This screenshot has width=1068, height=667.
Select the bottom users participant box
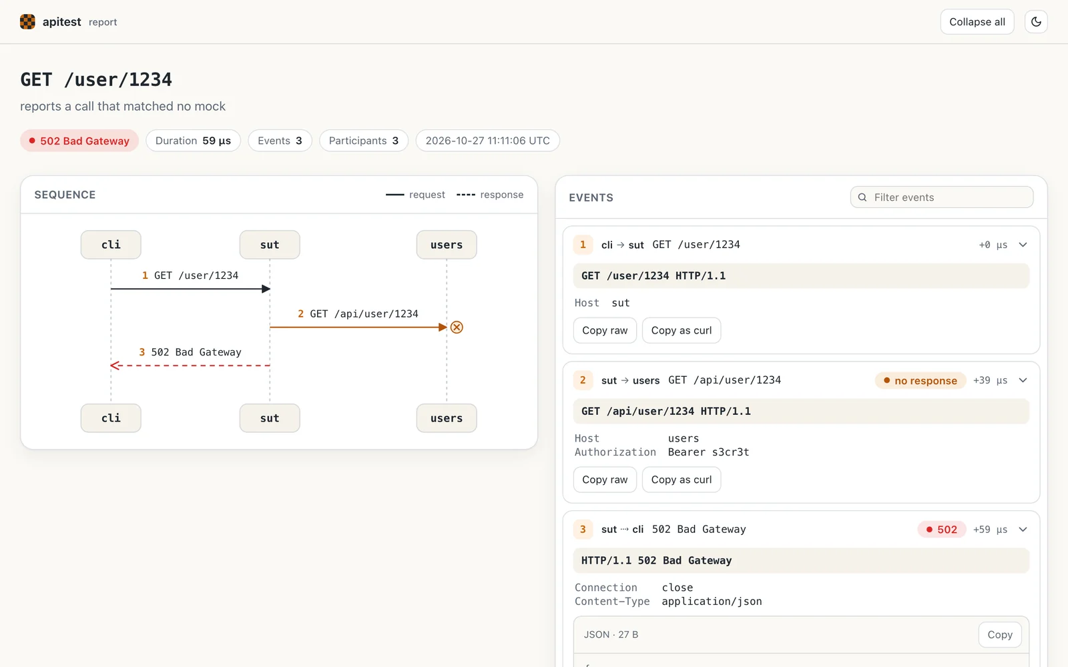(447, 418)
